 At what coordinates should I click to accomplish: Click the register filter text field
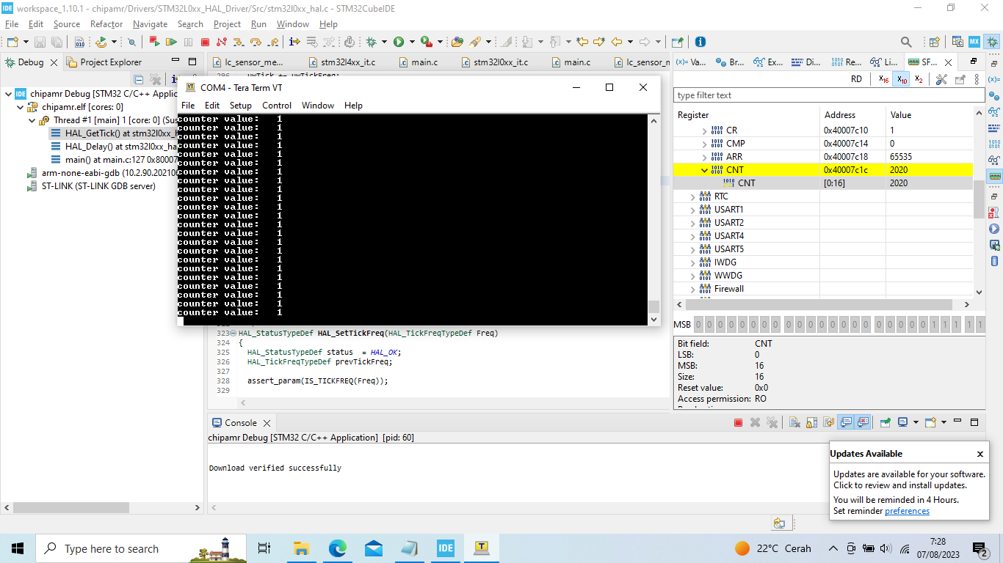[828, 95]
